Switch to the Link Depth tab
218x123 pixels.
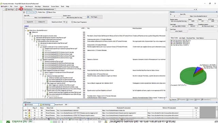182,38
